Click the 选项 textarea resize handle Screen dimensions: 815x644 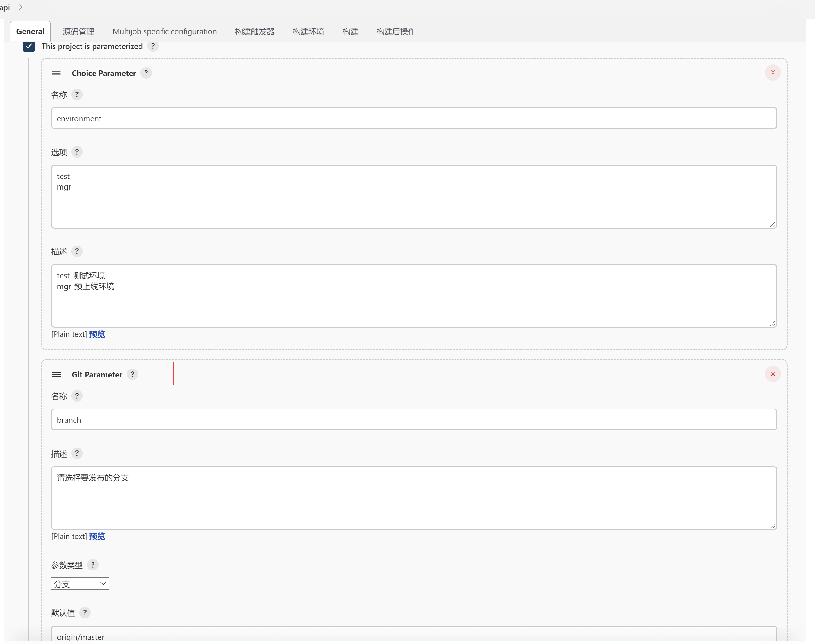773,224
